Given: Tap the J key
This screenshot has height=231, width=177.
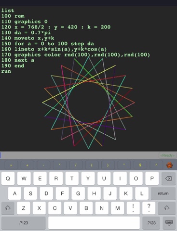Looking at the screenshot, I should pyautogui.click(x=110, y=193).
